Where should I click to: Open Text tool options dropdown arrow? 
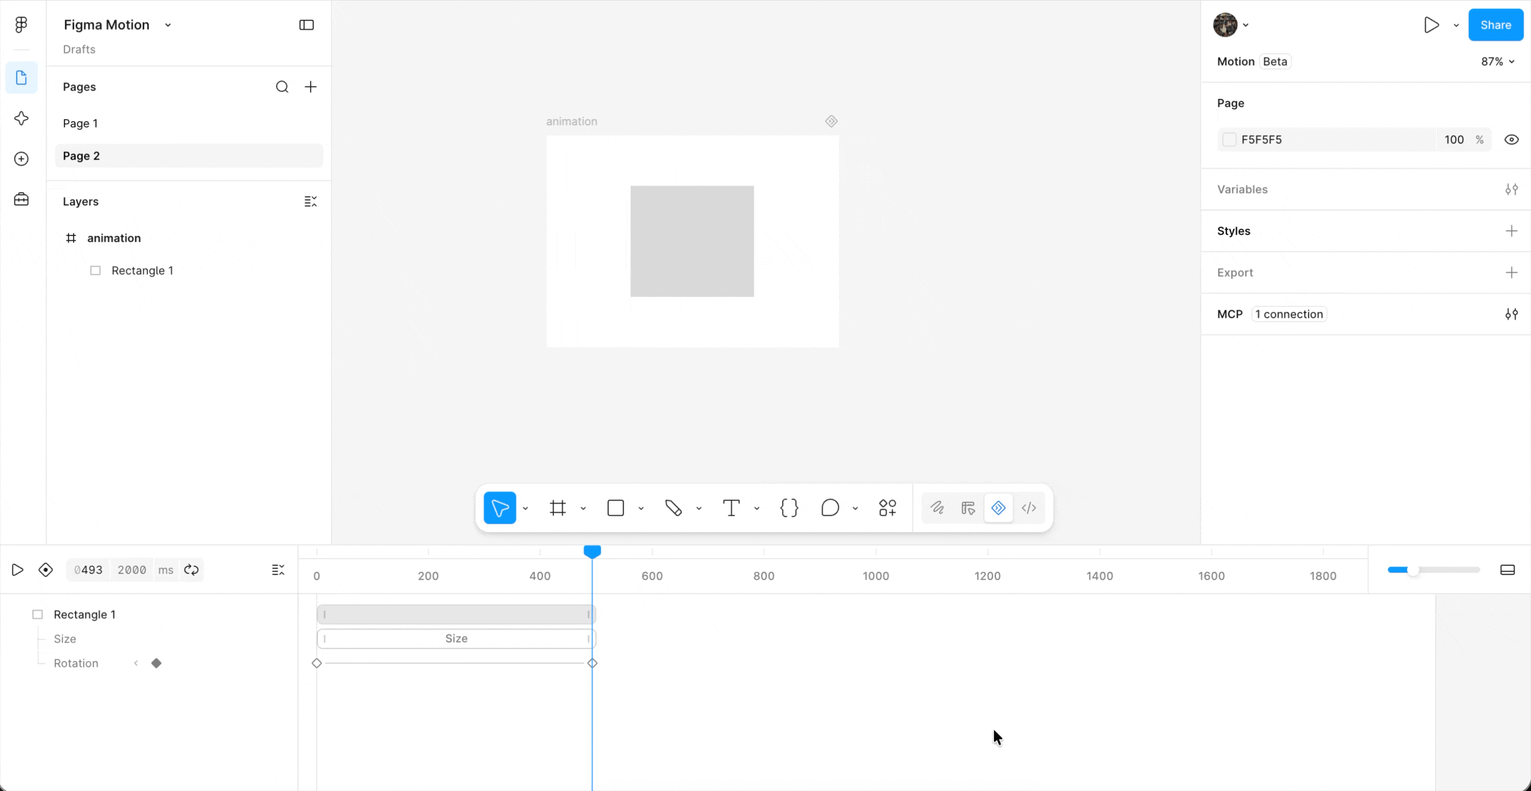point(757,509)
